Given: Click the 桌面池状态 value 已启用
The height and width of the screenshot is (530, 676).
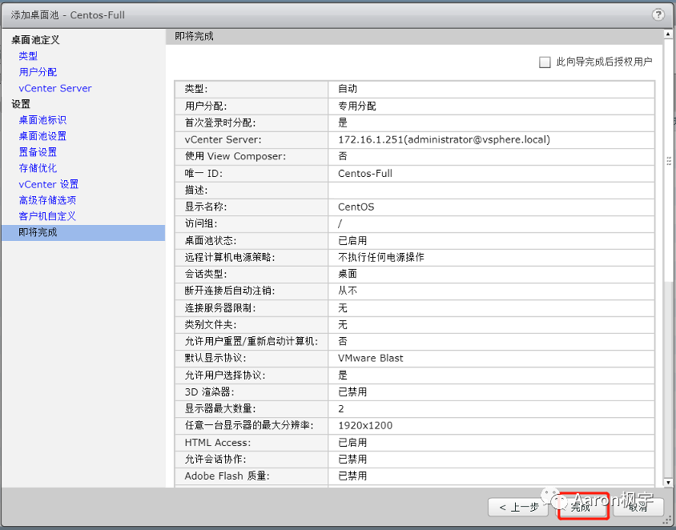Looking at the screenshot, I should point(352,241).
